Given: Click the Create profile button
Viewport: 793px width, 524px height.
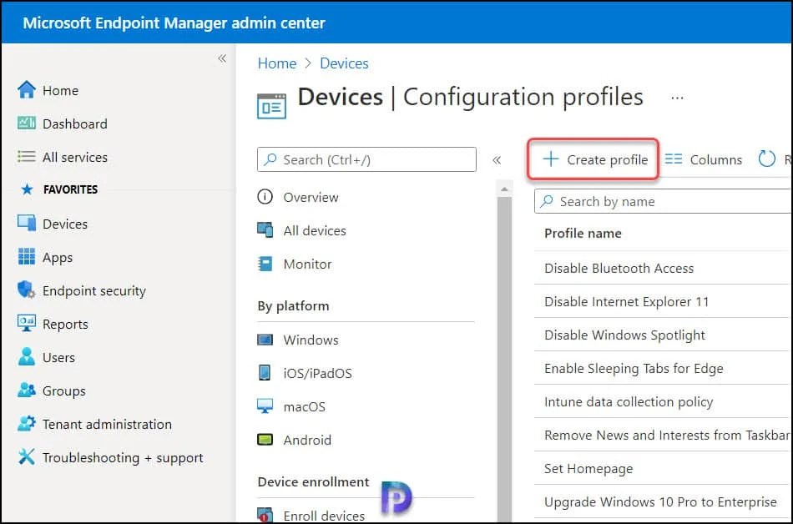Looking at the screenshot, I should (x=592, y=159).
